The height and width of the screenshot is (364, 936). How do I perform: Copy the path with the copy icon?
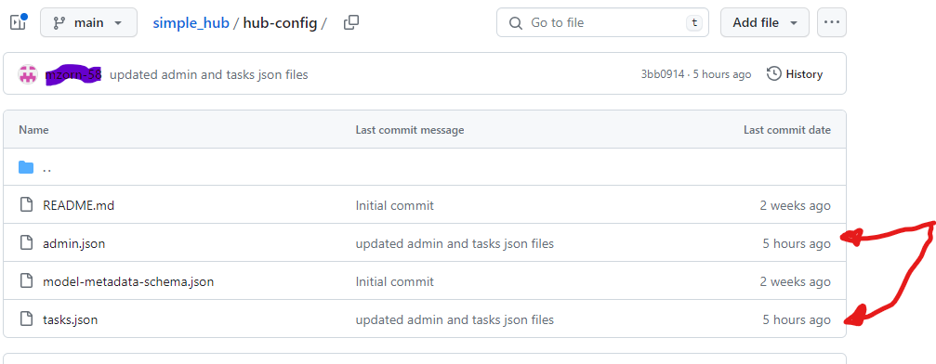click(351, 22)
